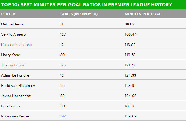The image size is (186, 121).
Task: Click Robin van Persie's name
Action: click(15, 116)
